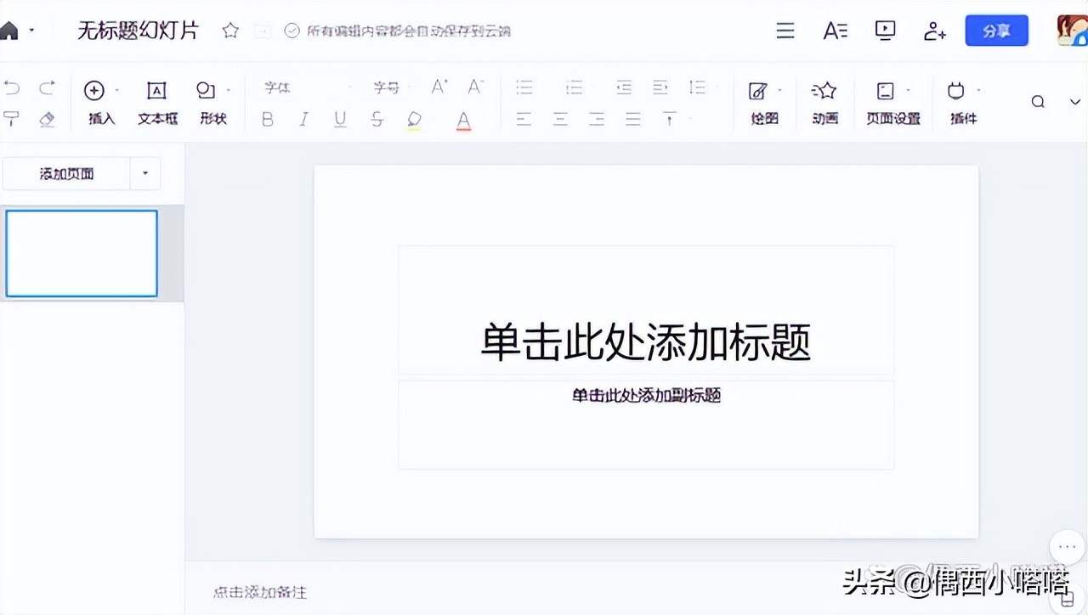Toggle underline formatting
This screenshot has width=1088, height=615.
[340, 119]
